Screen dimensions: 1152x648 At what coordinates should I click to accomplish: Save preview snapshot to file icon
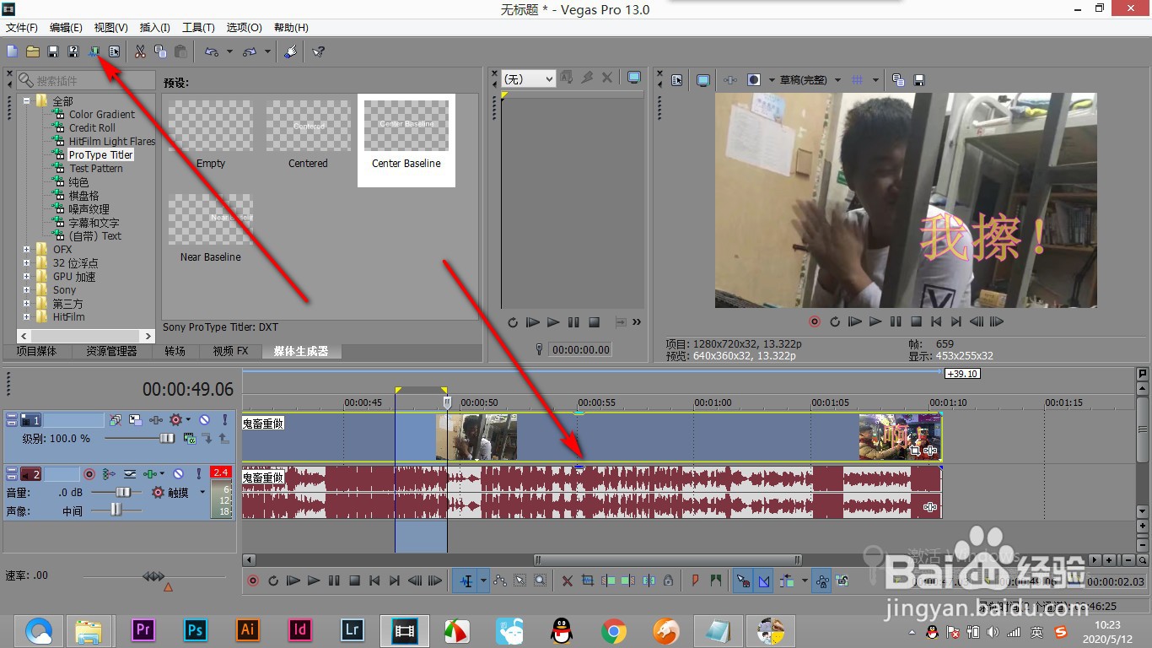point(919,80)
